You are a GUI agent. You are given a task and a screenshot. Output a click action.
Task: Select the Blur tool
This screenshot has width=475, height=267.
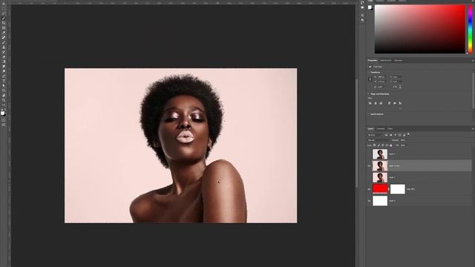pos(4,67)
